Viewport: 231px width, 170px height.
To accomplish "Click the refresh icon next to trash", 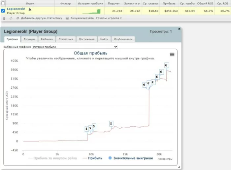I will (x=11, y=18).
